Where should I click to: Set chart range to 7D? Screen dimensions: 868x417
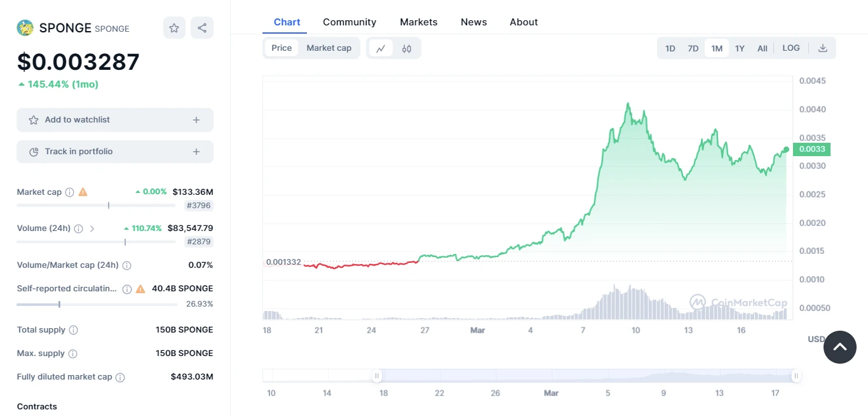[693, 48]
